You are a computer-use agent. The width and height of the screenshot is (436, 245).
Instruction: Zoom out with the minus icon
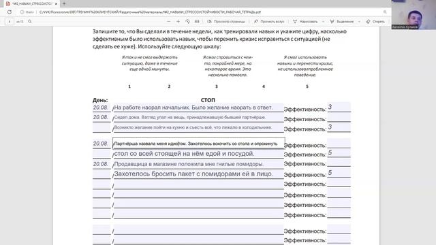(168, 21)
